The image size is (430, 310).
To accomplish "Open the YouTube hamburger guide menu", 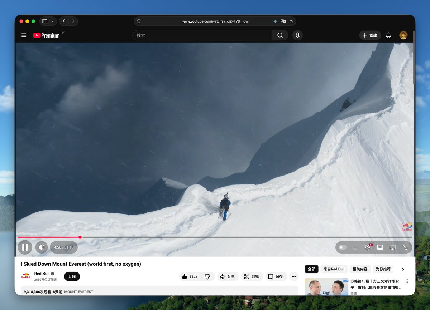I will click(24, 35).
